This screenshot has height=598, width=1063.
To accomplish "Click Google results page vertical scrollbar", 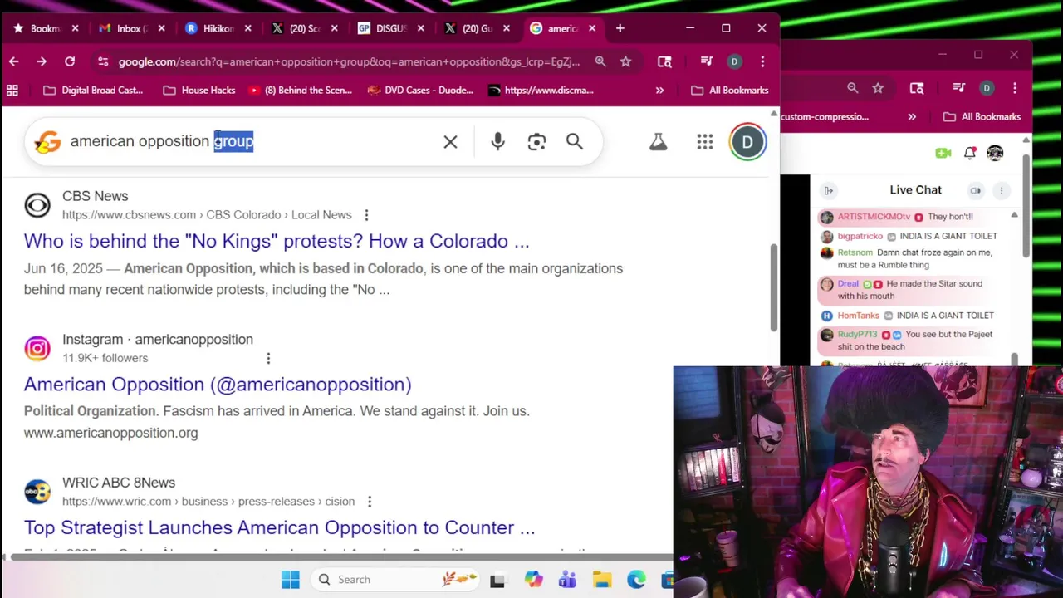I will tap(774, 287).
